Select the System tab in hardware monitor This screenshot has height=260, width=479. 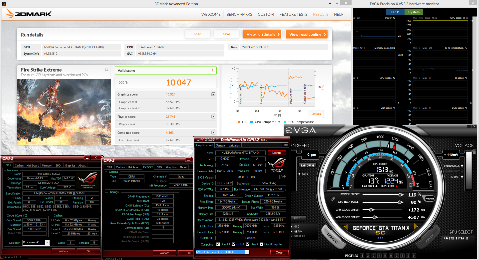click(x=414, y=12)
